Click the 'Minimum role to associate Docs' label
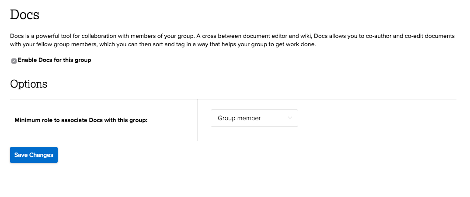This screenshot has width=470, height=197. [81, 120]
